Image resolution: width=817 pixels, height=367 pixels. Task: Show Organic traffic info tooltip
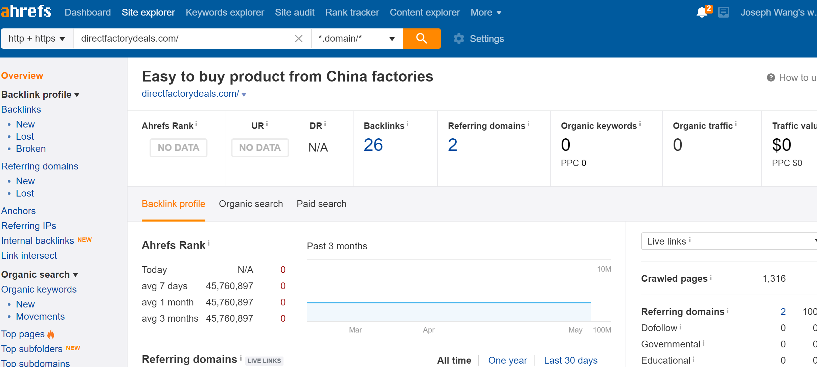[x=736, y=124]
